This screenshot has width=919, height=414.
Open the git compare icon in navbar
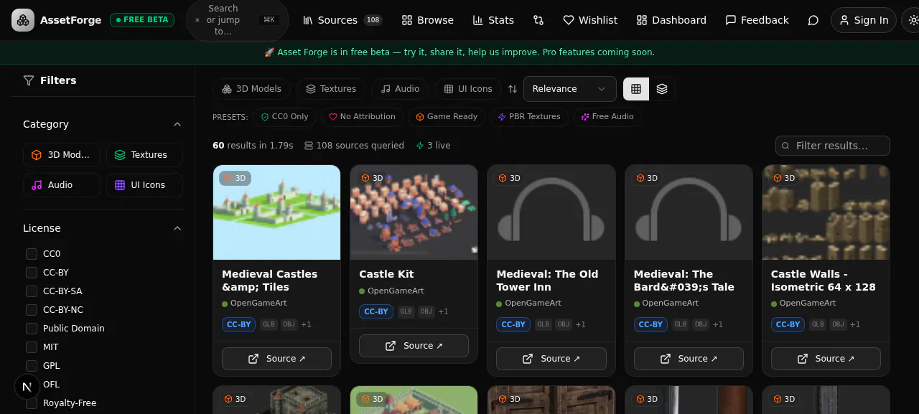click(538, 20)
